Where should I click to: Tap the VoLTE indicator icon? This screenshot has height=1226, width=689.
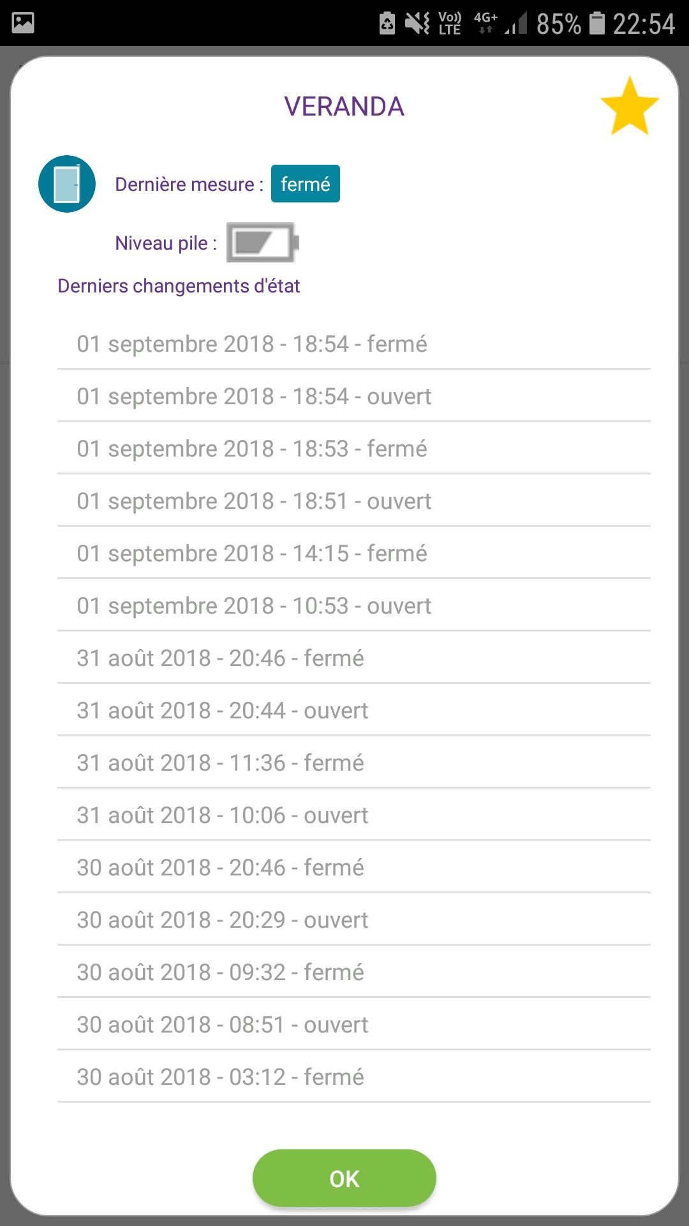[x=450, y=24]
